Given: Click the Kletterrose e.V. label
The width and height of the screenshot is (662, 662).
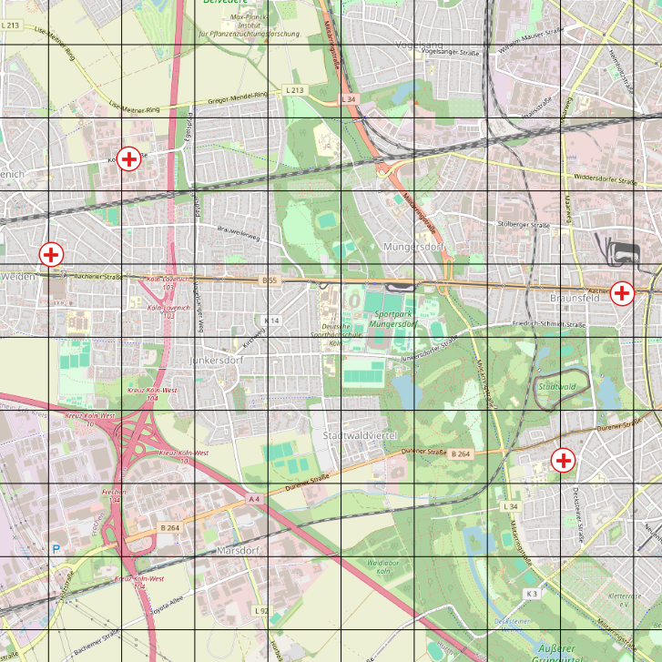Looking at the screenshot, I should [625, 600].
